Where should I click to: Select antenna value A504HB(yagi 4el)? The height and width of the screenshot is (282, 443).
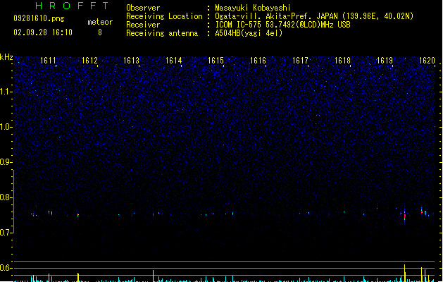pos(249,33)
